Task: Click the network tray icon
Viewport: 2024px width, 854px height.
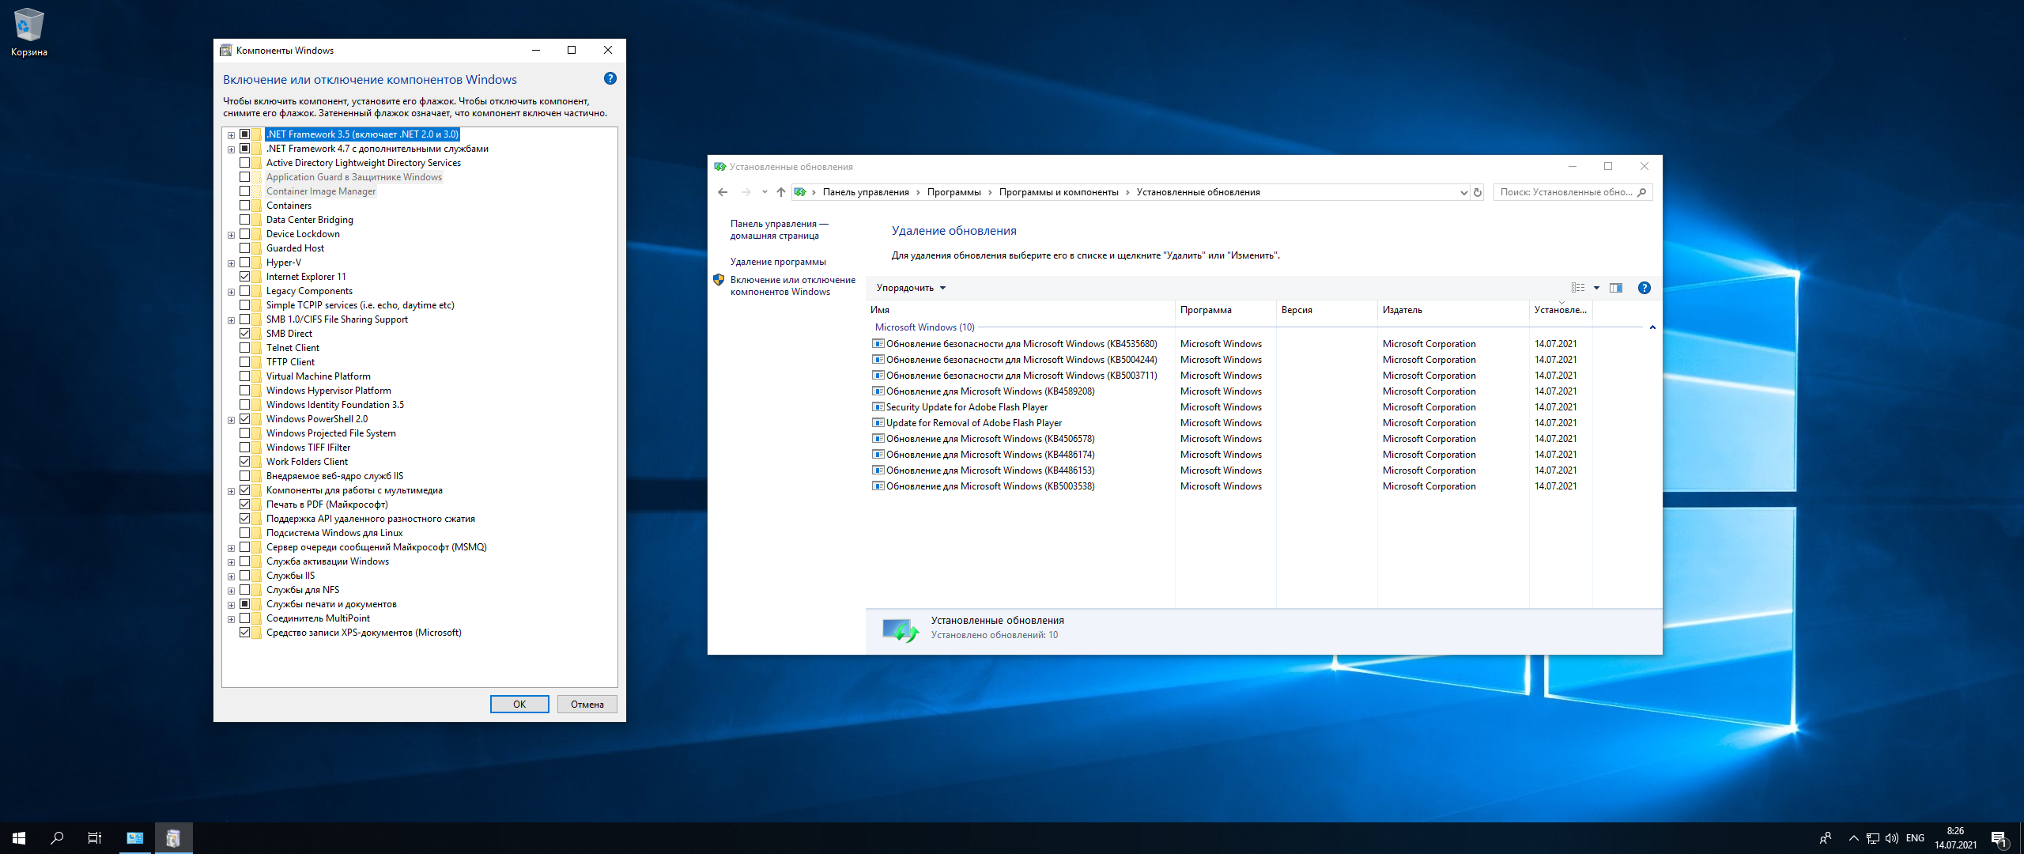Action: [1873, 838]
